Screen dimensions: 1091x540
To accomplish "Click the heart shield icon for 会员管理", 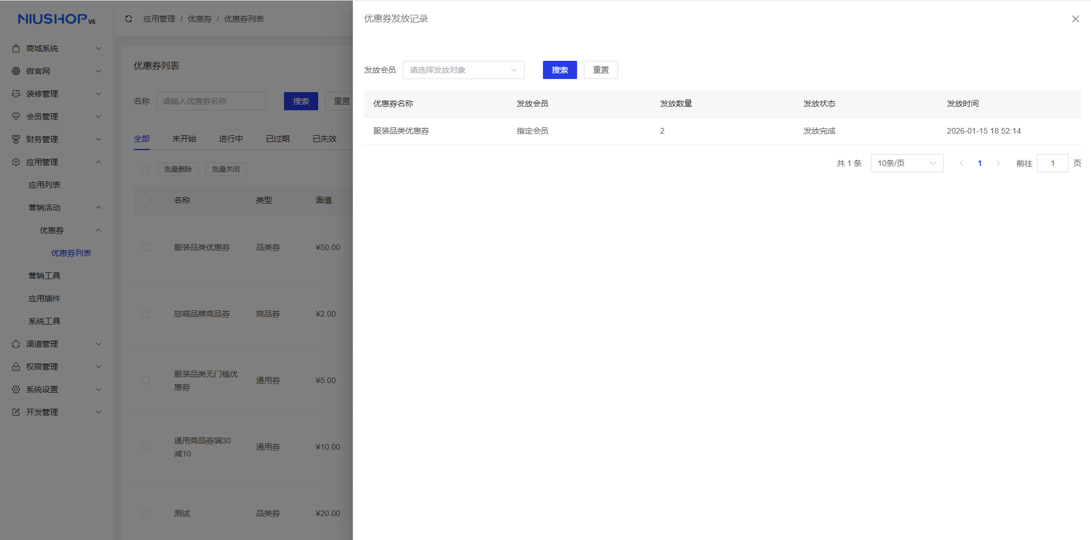I will 16,117.
